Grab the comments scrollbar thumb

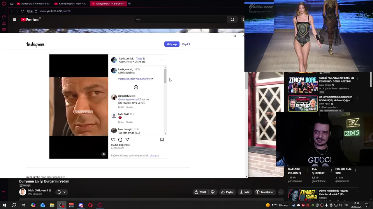[x=165, y=76]
